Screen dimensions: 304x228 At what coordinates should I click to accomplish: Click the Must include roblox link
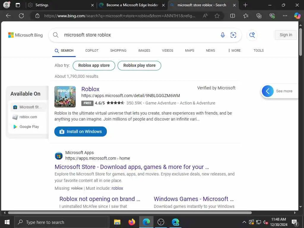coord(117,188)
